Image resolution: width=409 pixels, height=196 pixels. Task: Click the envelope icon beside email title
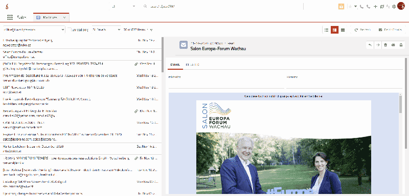pos(184,45)
